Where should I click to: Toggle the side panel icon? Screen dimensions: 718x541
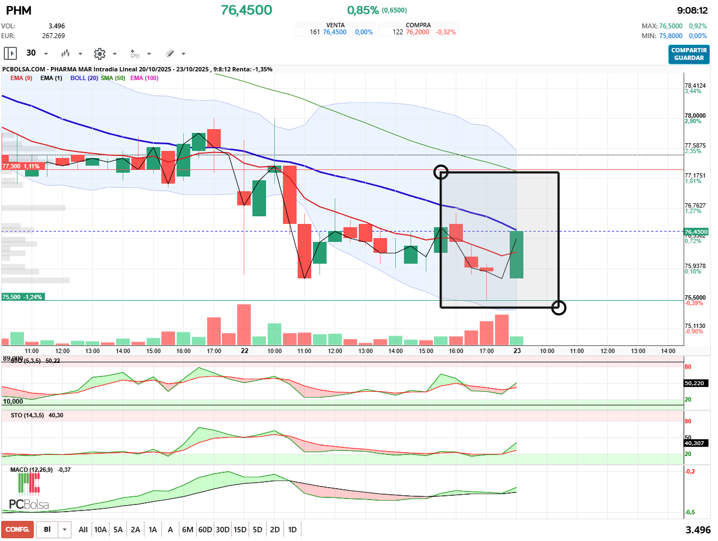click(x=10, y=53)
